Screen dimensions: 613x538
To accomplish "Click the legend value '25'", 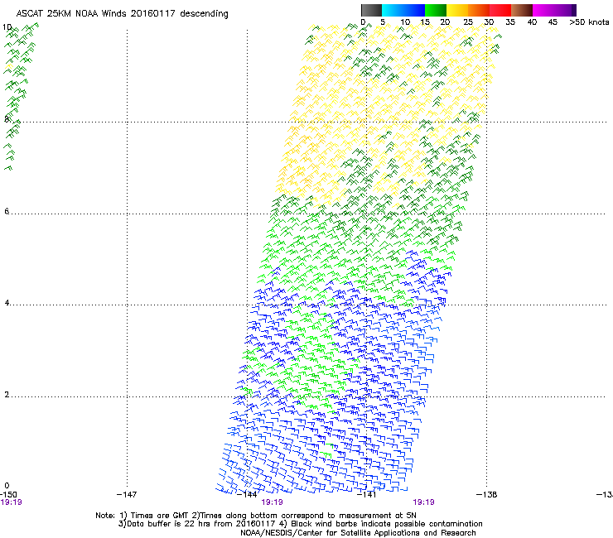I will coord(468,22).
